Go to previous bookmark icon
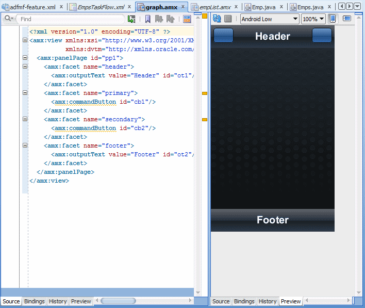This screenshot has width=365, height=308. [171, 19]
